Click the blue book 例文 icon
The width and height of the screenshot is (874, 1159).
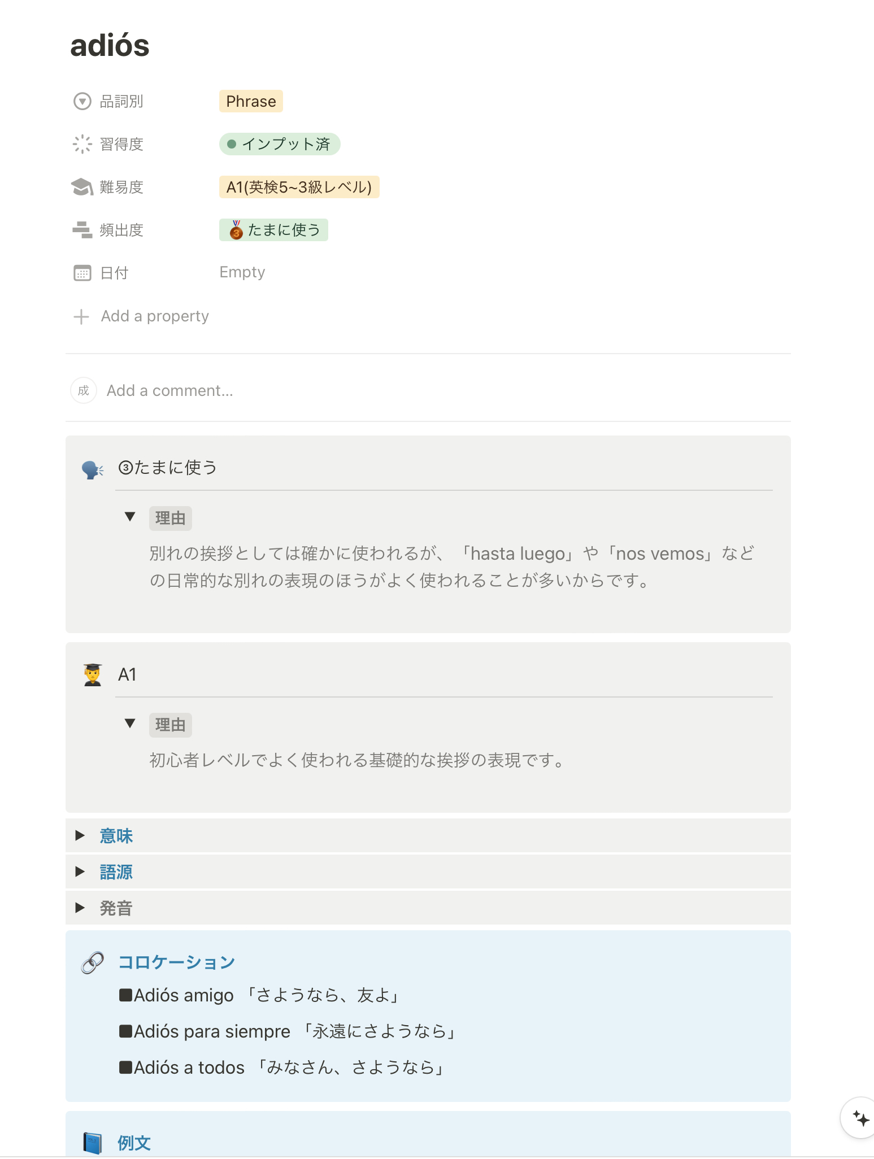click(93, 1143)
